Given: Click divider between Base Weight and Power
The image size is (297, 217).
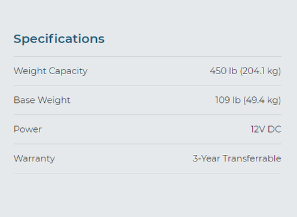Looking at the screenshot, I should pos(148,115).
